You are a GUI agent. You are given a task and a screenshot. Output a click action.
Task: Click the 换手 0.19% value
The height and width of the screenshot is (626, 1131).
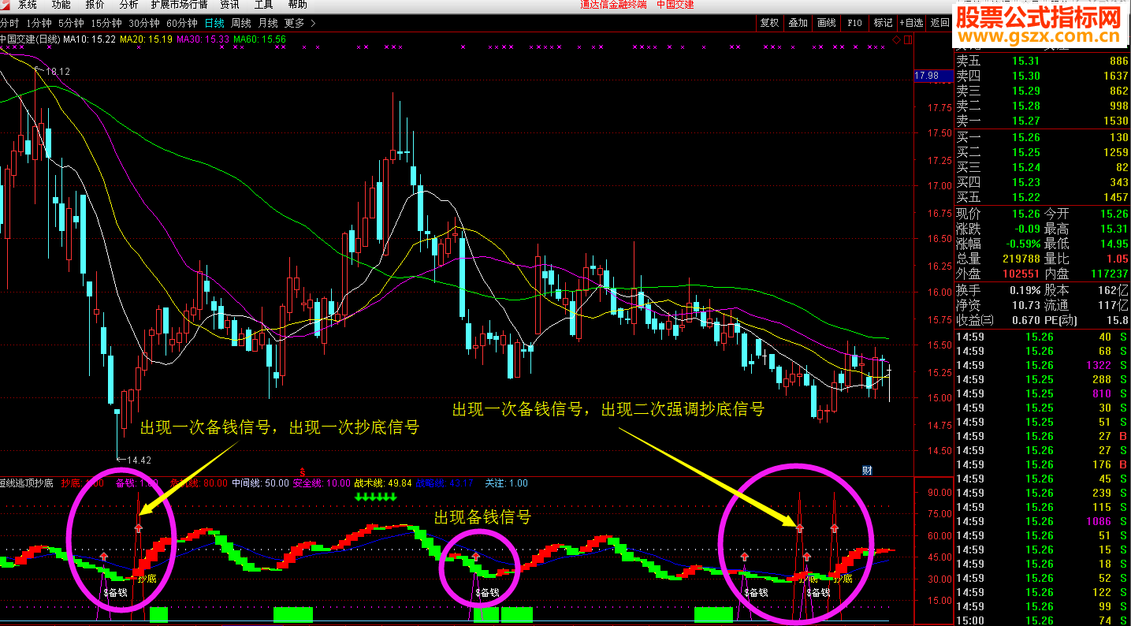(x=1025, y=290)
